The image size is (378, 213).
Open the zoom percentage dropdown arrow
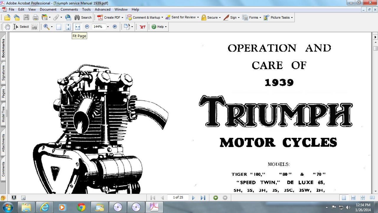[x=108, y=27]
